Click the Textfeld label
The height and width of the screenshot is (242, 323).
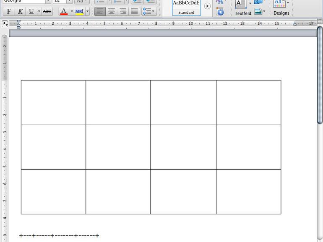coord(243,13)
